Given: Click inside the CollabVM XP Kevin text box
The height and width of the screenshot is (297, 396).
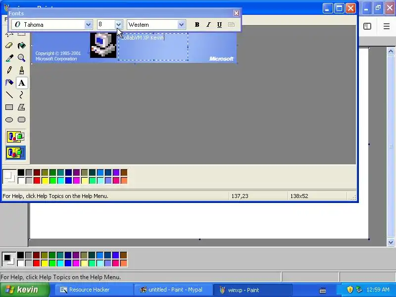Looking at the screenshot, I should pyautogui.click(x=153, y=47).
